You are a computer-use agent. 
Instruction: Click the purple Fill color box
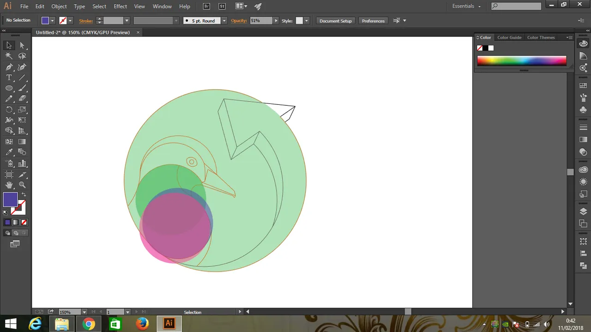[10, 199]
